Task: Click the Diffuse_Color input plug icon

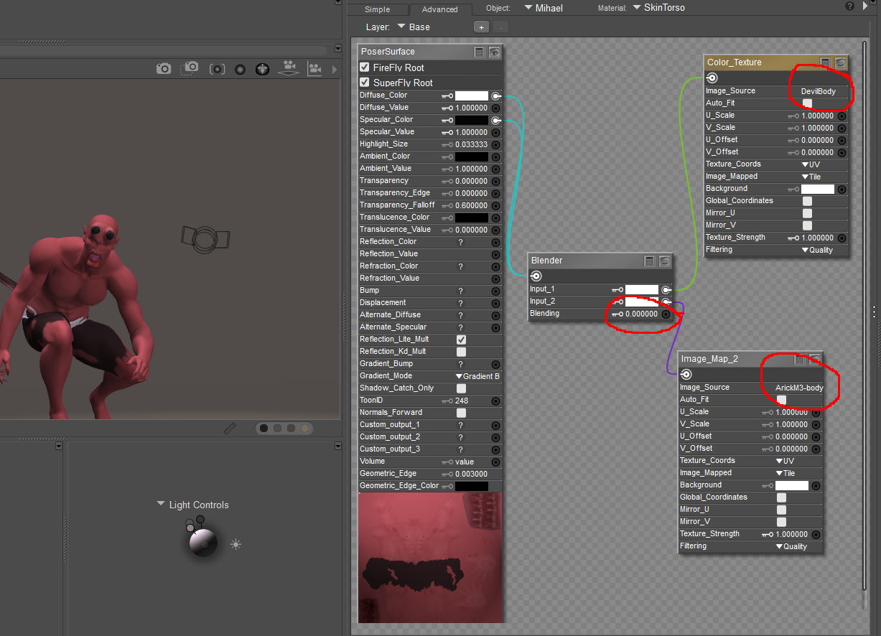Action: click(x=495, y=95)
